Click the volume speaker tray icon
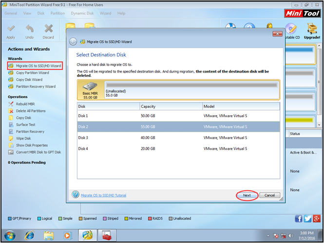Image resolution: width=324 pixels, height=243 pixels. click(291, 236)
